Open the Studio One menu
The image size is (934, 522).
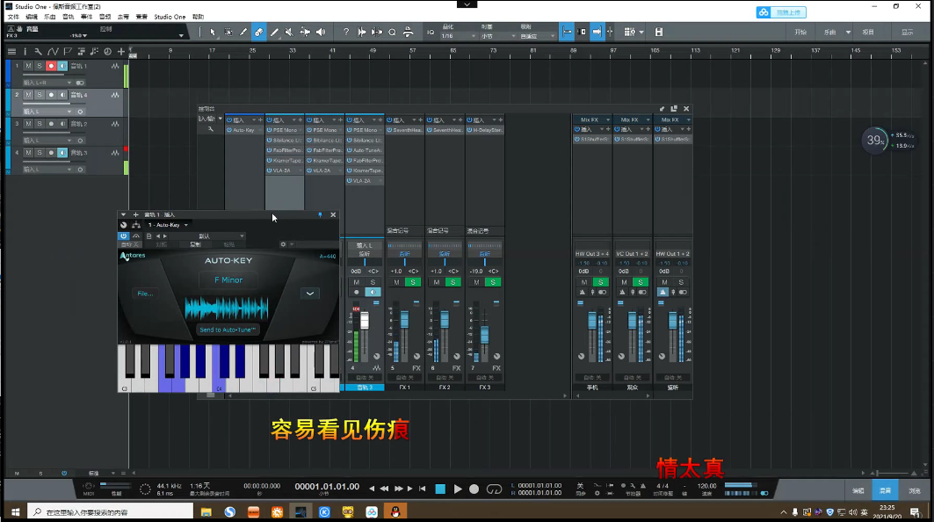pos(169,17)
